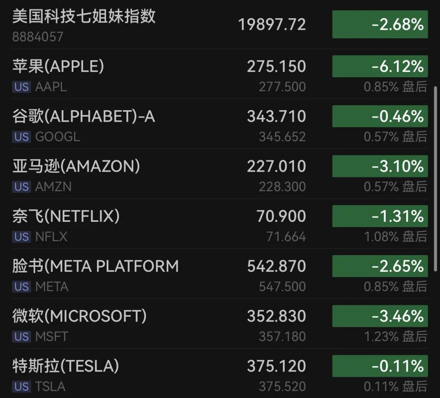
Task: Tap the US badge beside META
Action: click(21, 287)
